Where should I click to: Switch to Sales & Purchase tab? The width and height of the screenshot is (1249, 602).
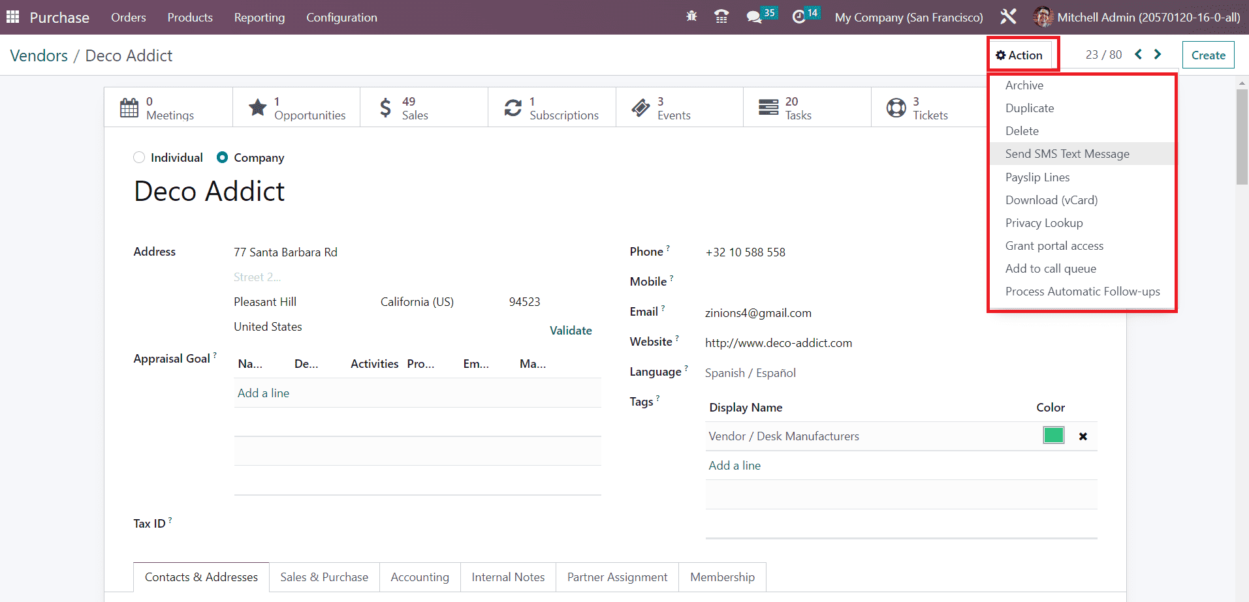(324, 577)
